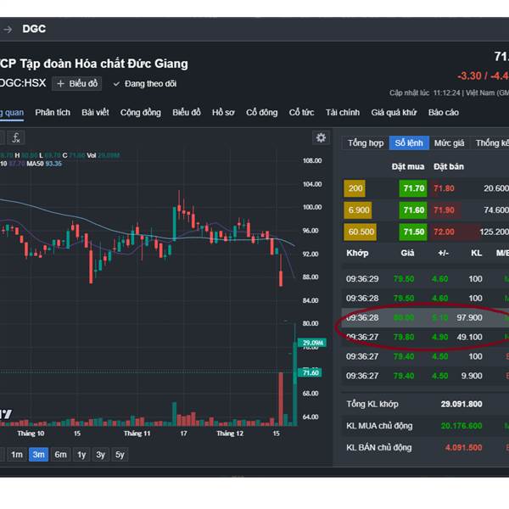The height and width of the screenshot is (509, 509).
Task: Open the chart settings gear
Action: click(321, 137)
